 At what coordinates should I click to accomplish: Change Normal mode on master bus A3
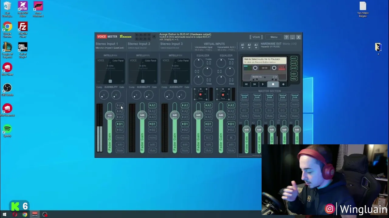[x=270, y=97]
